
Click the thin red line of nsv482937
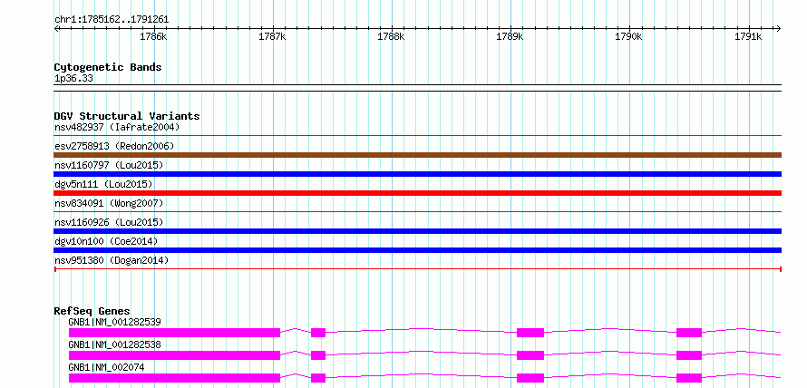point(418,136)
